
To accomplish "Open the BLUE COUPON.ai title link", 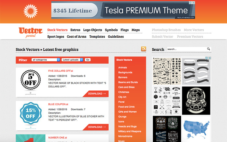I will tap(58, 104).
